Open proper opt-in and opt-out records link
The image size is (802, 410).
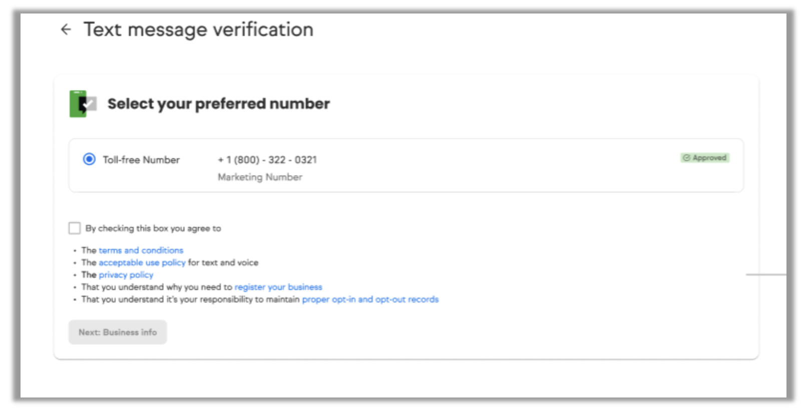(370, 299)
